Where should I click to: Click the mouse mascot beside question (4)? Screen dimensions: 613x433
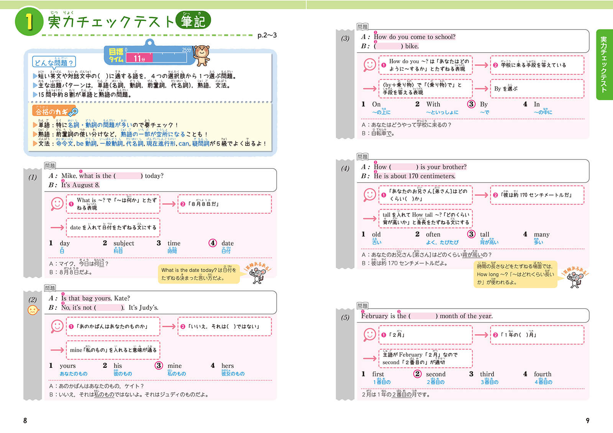(x=575, y=279)
